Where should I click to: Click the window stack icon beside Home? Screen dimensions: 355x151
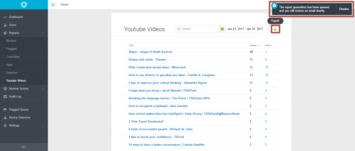53,4
